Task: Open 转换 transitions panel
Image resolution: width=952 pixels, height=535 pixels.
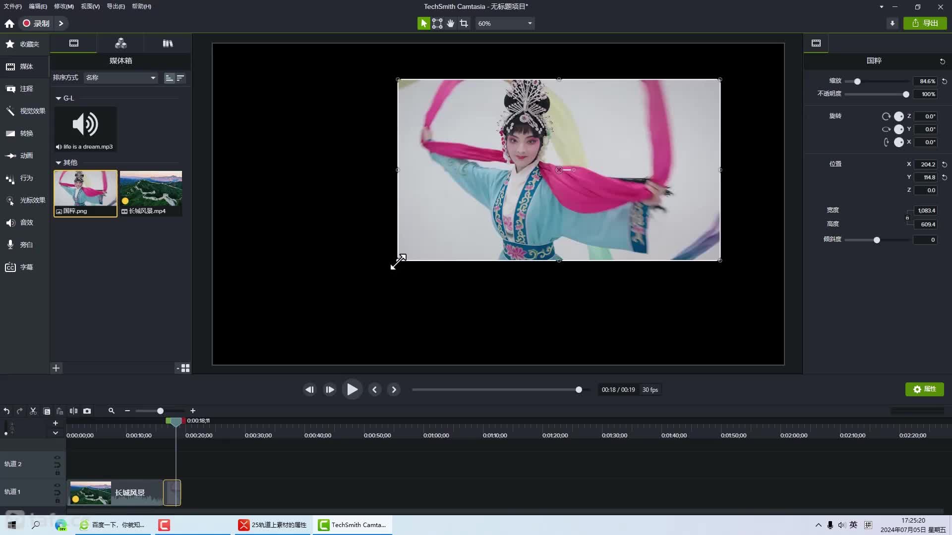Action: 25,133
